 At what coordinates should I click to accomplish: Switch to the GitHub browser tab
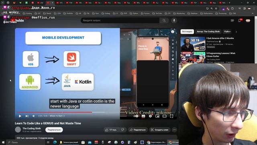point(8,3)
